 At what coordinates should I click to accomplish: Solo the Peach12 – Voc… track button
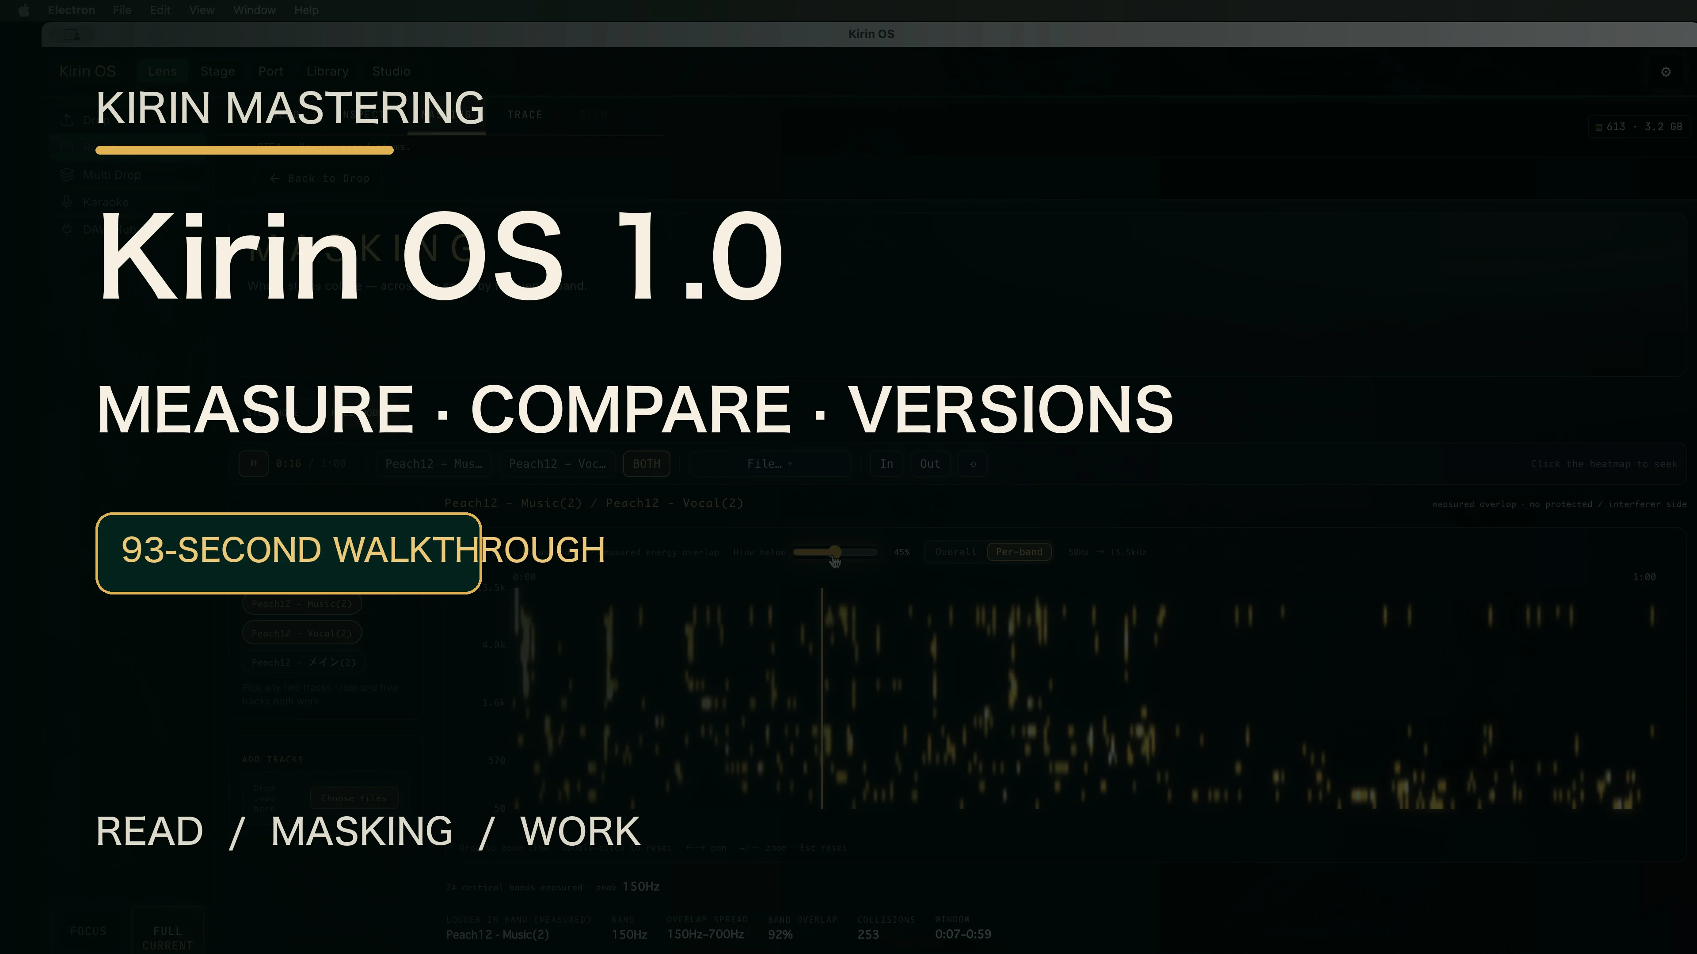tap(557, 463)
